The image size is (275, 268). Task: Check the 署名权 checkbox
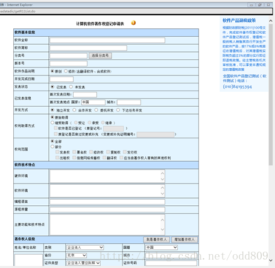click(74, 152)
